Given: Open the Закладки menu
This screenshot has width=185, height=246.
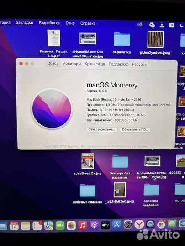Looking at the screenshot, I should 25,22.
